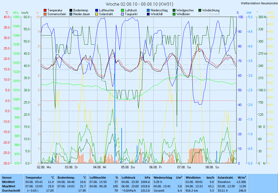278x193 pixels.
Task: Click the W/m² axis unit label above the chart
Action: [x=270, y=13]
